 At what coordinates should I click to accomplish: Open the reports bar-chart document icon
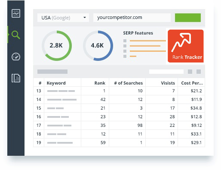(16, 78)
